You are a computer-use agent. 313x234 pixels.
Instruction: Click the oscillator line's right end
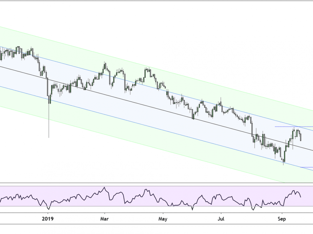(x=301, y=197)
